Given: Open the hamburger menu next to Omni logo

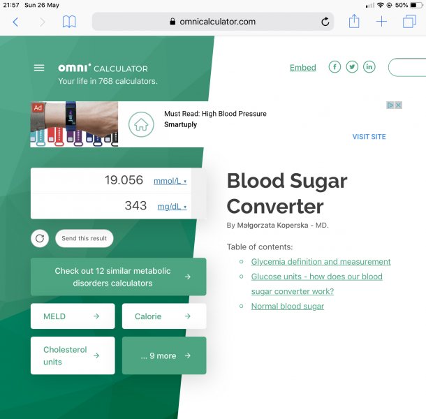Looking at the screenshot, I should tap(39, 68).
